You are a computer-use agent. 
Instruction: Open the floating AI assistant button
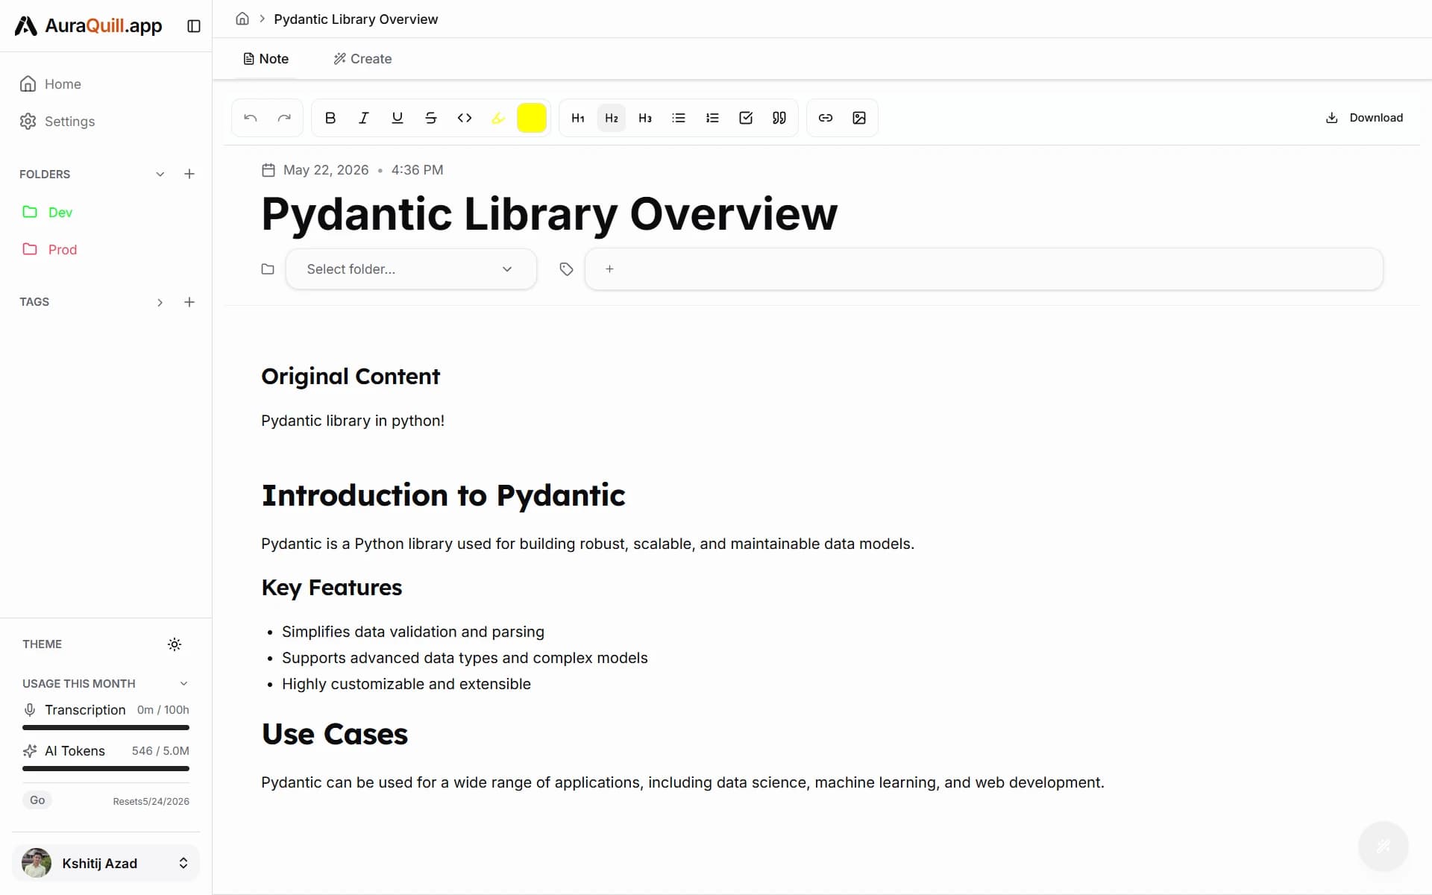click(x=1384, y=846)
